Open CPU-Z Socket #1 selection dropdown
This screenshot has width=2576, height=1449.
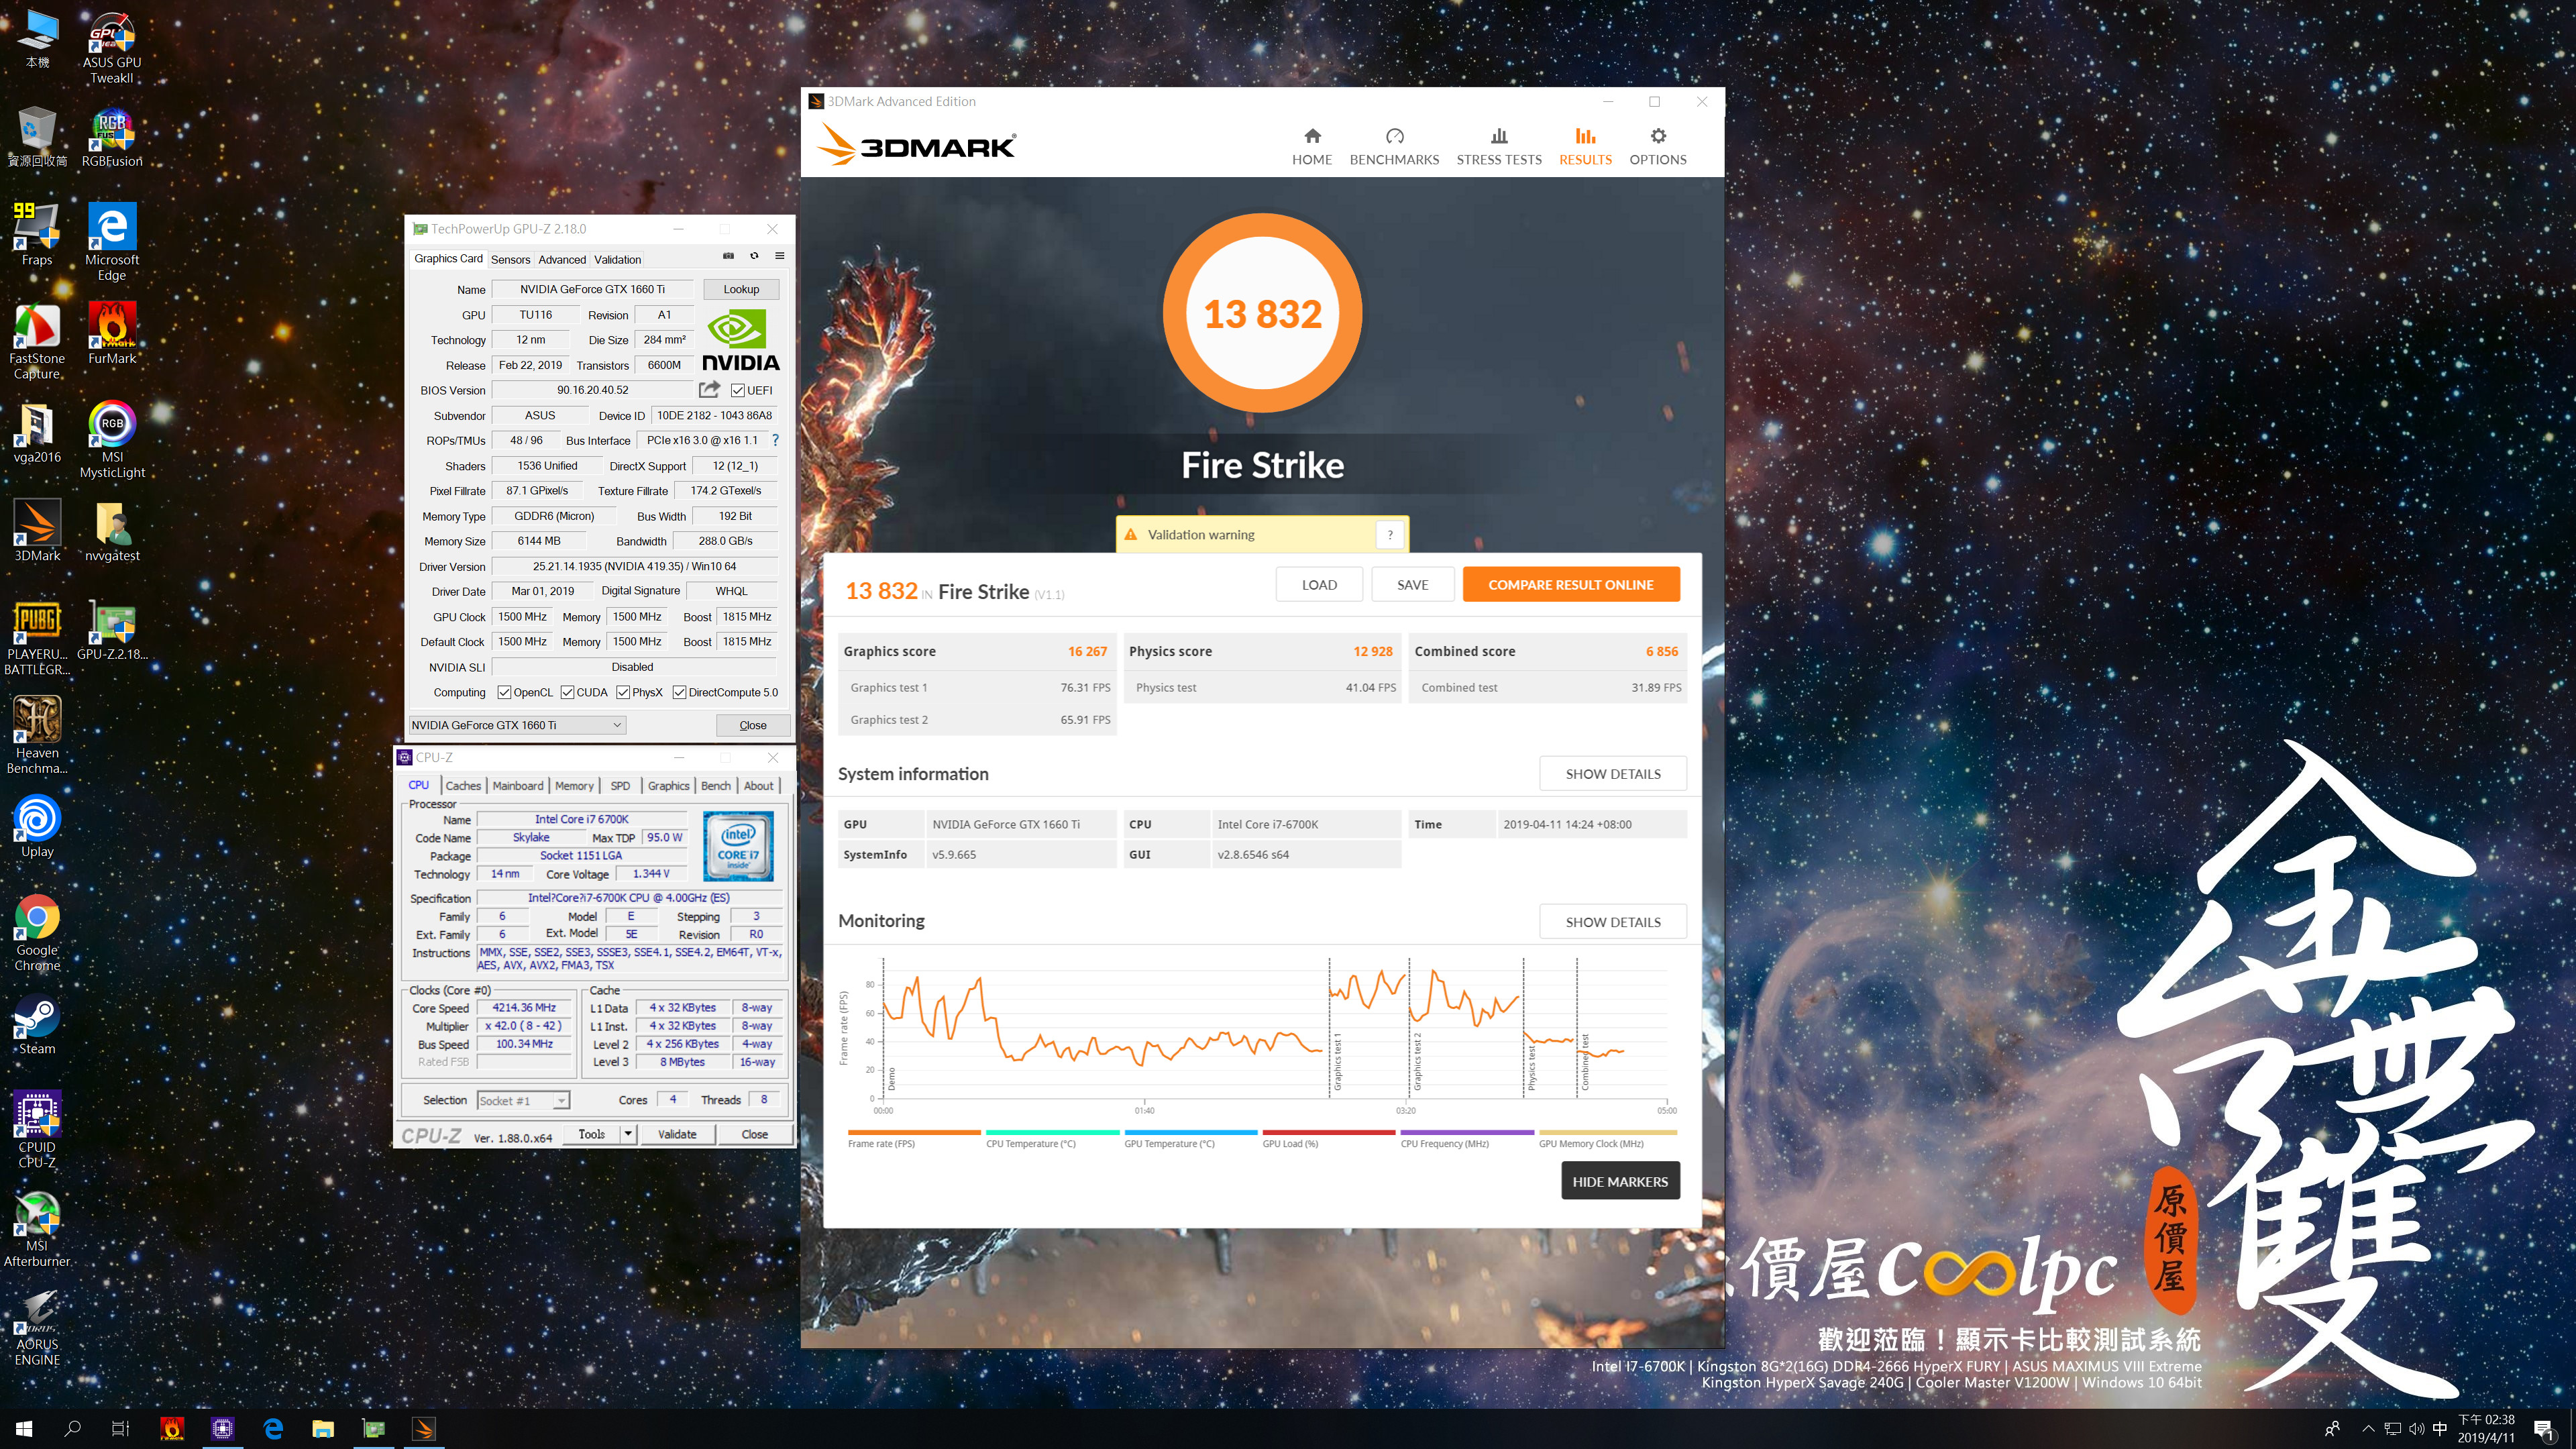coord(561,1101)
